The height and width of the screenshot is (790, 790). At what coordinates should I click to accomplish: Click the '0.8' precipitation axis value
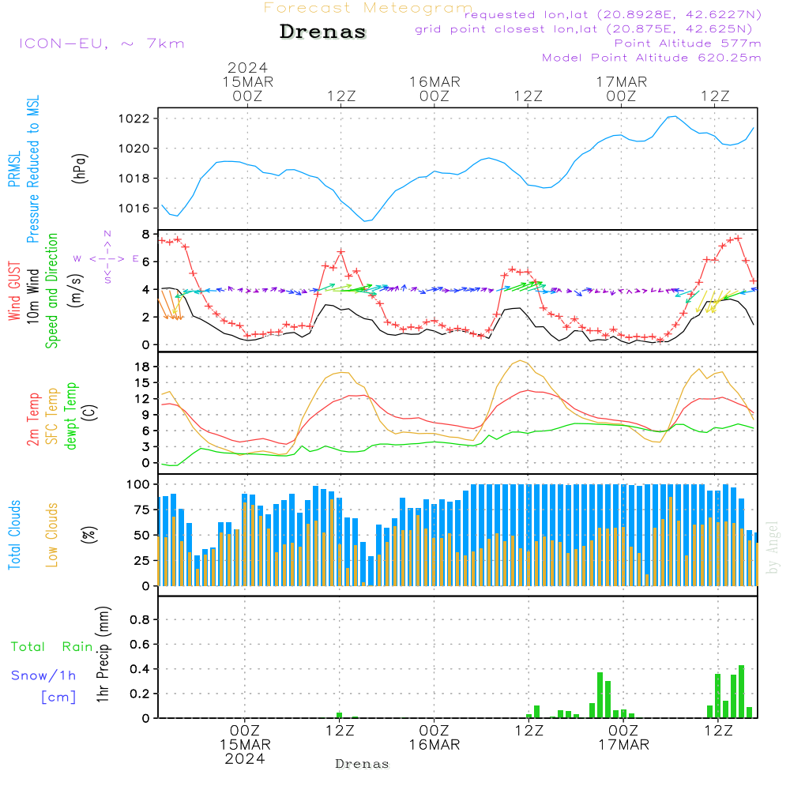tap(140, 619)
